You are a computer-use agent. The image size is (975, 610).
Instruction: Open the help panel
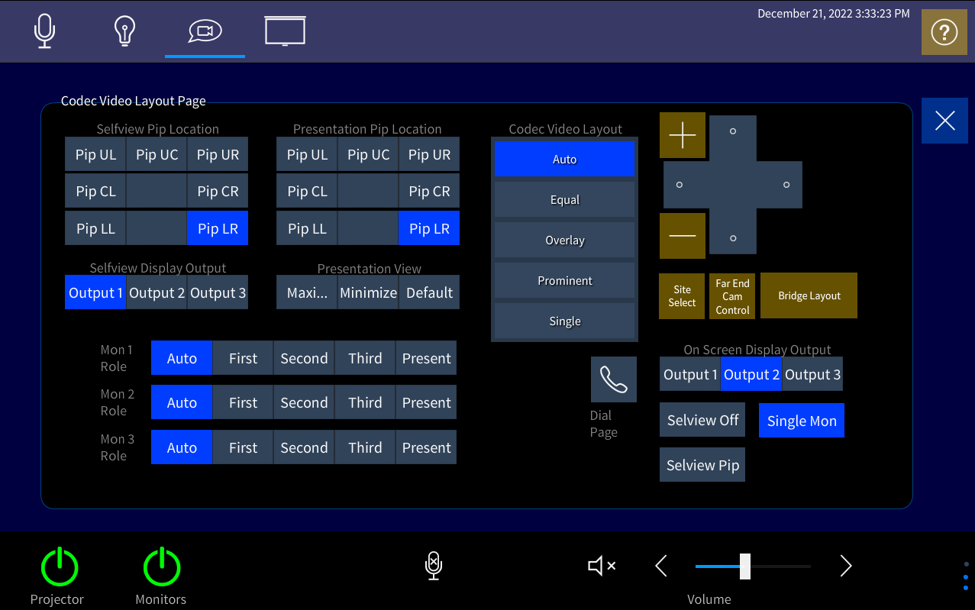point(944,32)
